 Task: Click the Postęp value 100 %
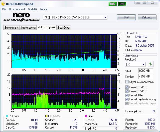[x=152, y=120]
